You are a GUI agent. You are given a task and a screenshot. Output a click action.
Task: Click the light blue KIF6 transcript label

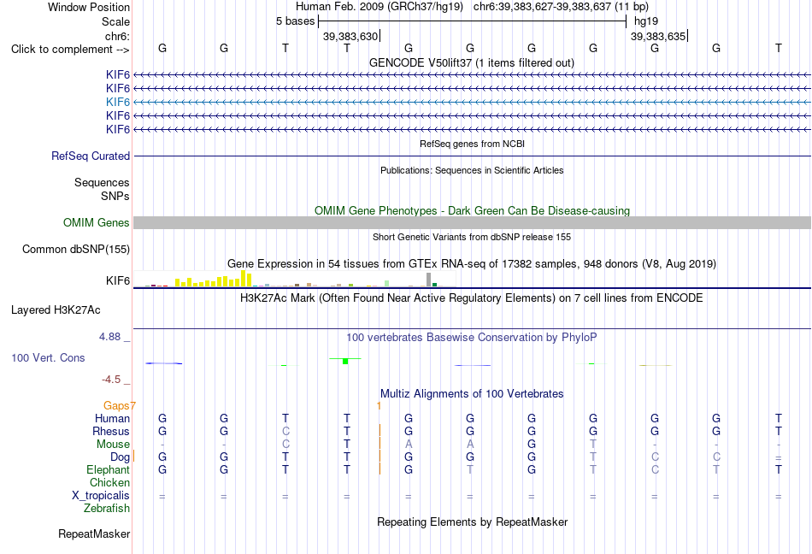[x=118, y=102]
